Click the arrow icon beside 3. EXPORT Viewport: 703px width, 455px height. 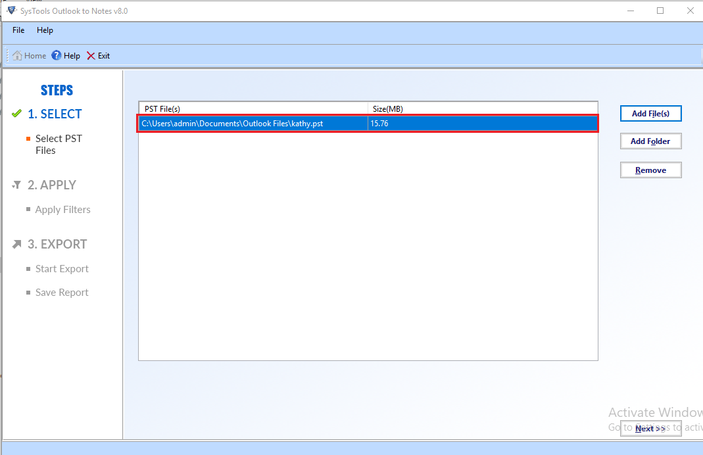coord(16,244)
